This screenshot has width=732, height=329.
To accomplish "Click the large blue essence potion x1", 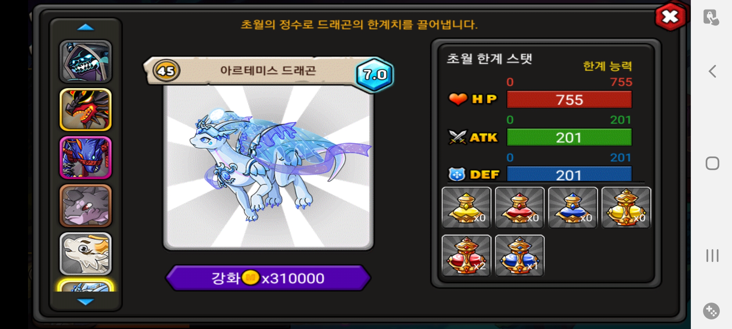I will 520,255.
